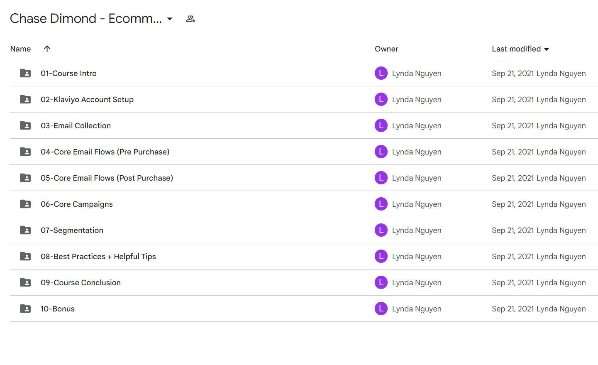Click the folder icon for 03-Email Collection
598x365 pixels.
tap(25, 125)
